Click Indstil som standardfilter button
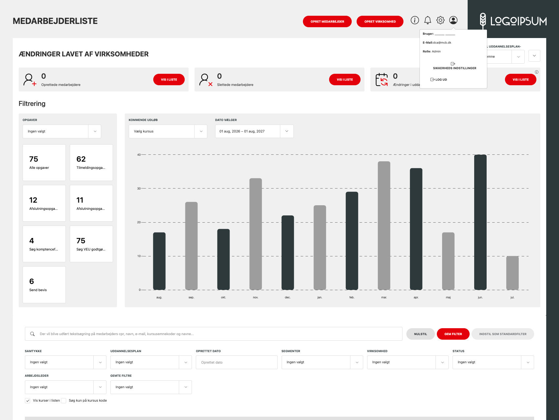The height and width of the screenshot is (420, 559). tap(503, 334)
